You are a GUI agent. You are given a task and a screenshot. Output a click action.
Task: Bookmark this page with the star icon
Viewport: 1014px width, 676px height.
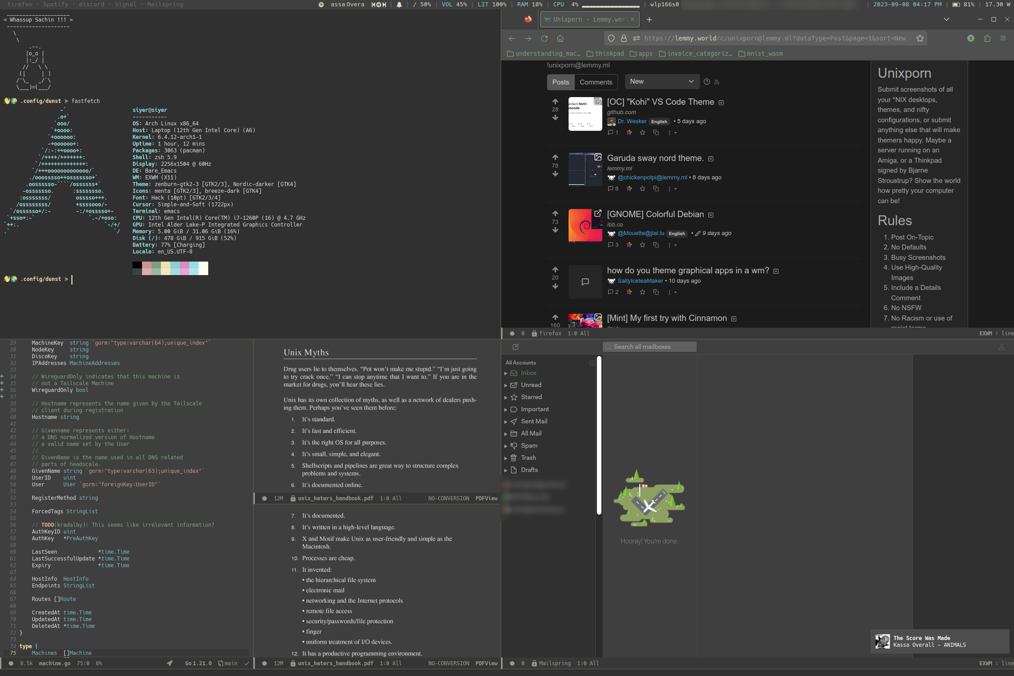click(x=920, y=39)
